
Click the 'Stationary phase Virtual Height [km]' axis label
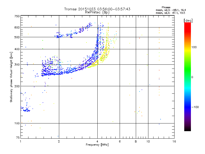click(11, 77)
